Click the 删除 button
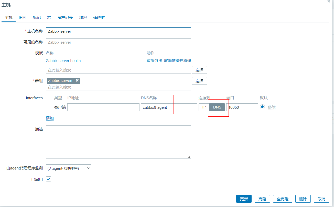Screen dimensions: 334x207 303,199
